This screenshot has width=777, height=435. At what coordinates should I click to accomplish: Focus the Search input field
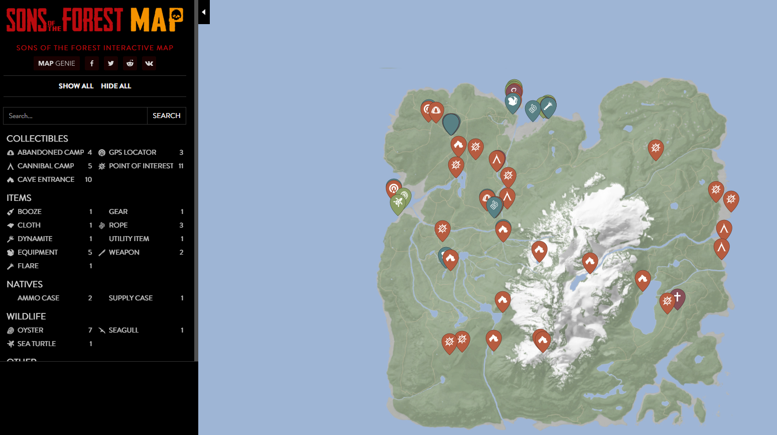(75, 116)
